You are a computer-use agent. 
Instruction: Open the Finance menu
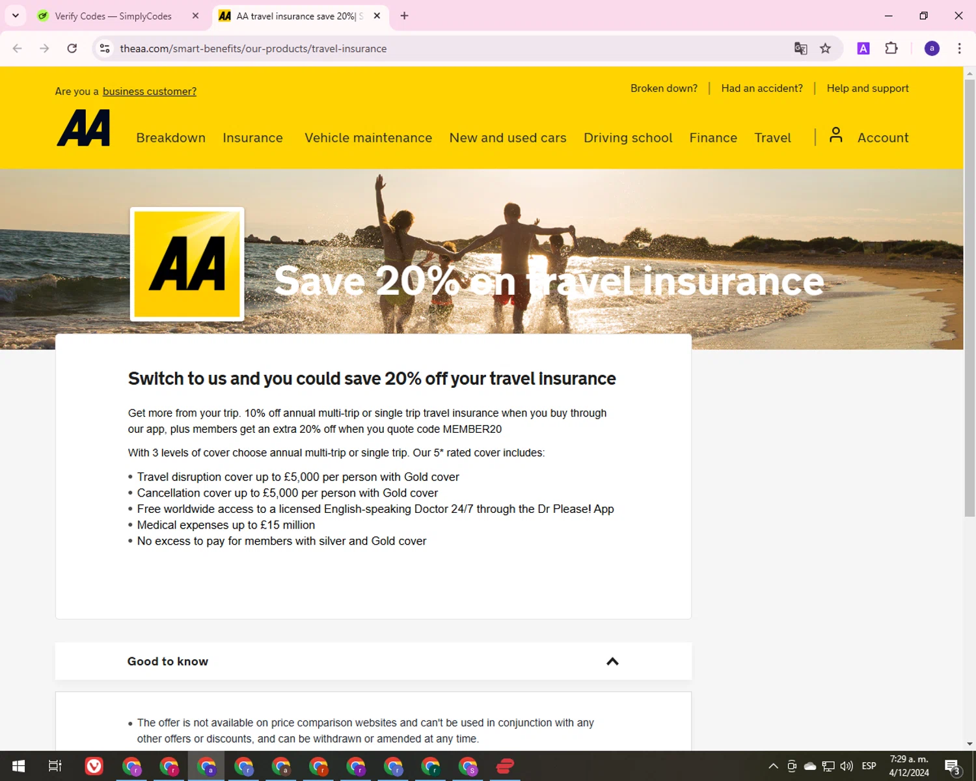pyautogui.click(x=713, y=138)
